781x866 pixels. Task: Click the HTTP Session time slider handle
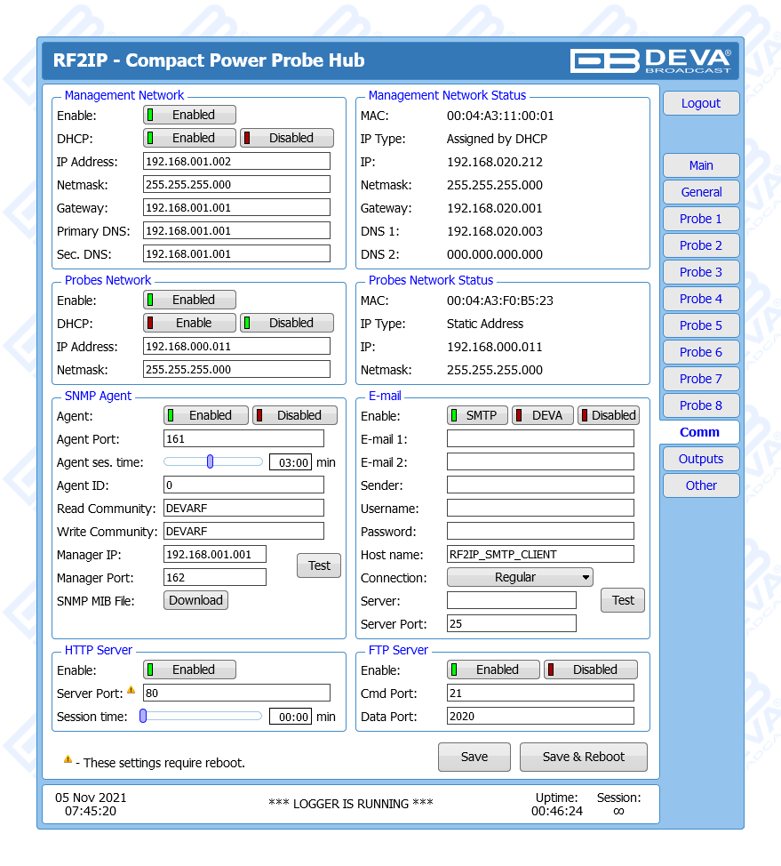143,716
